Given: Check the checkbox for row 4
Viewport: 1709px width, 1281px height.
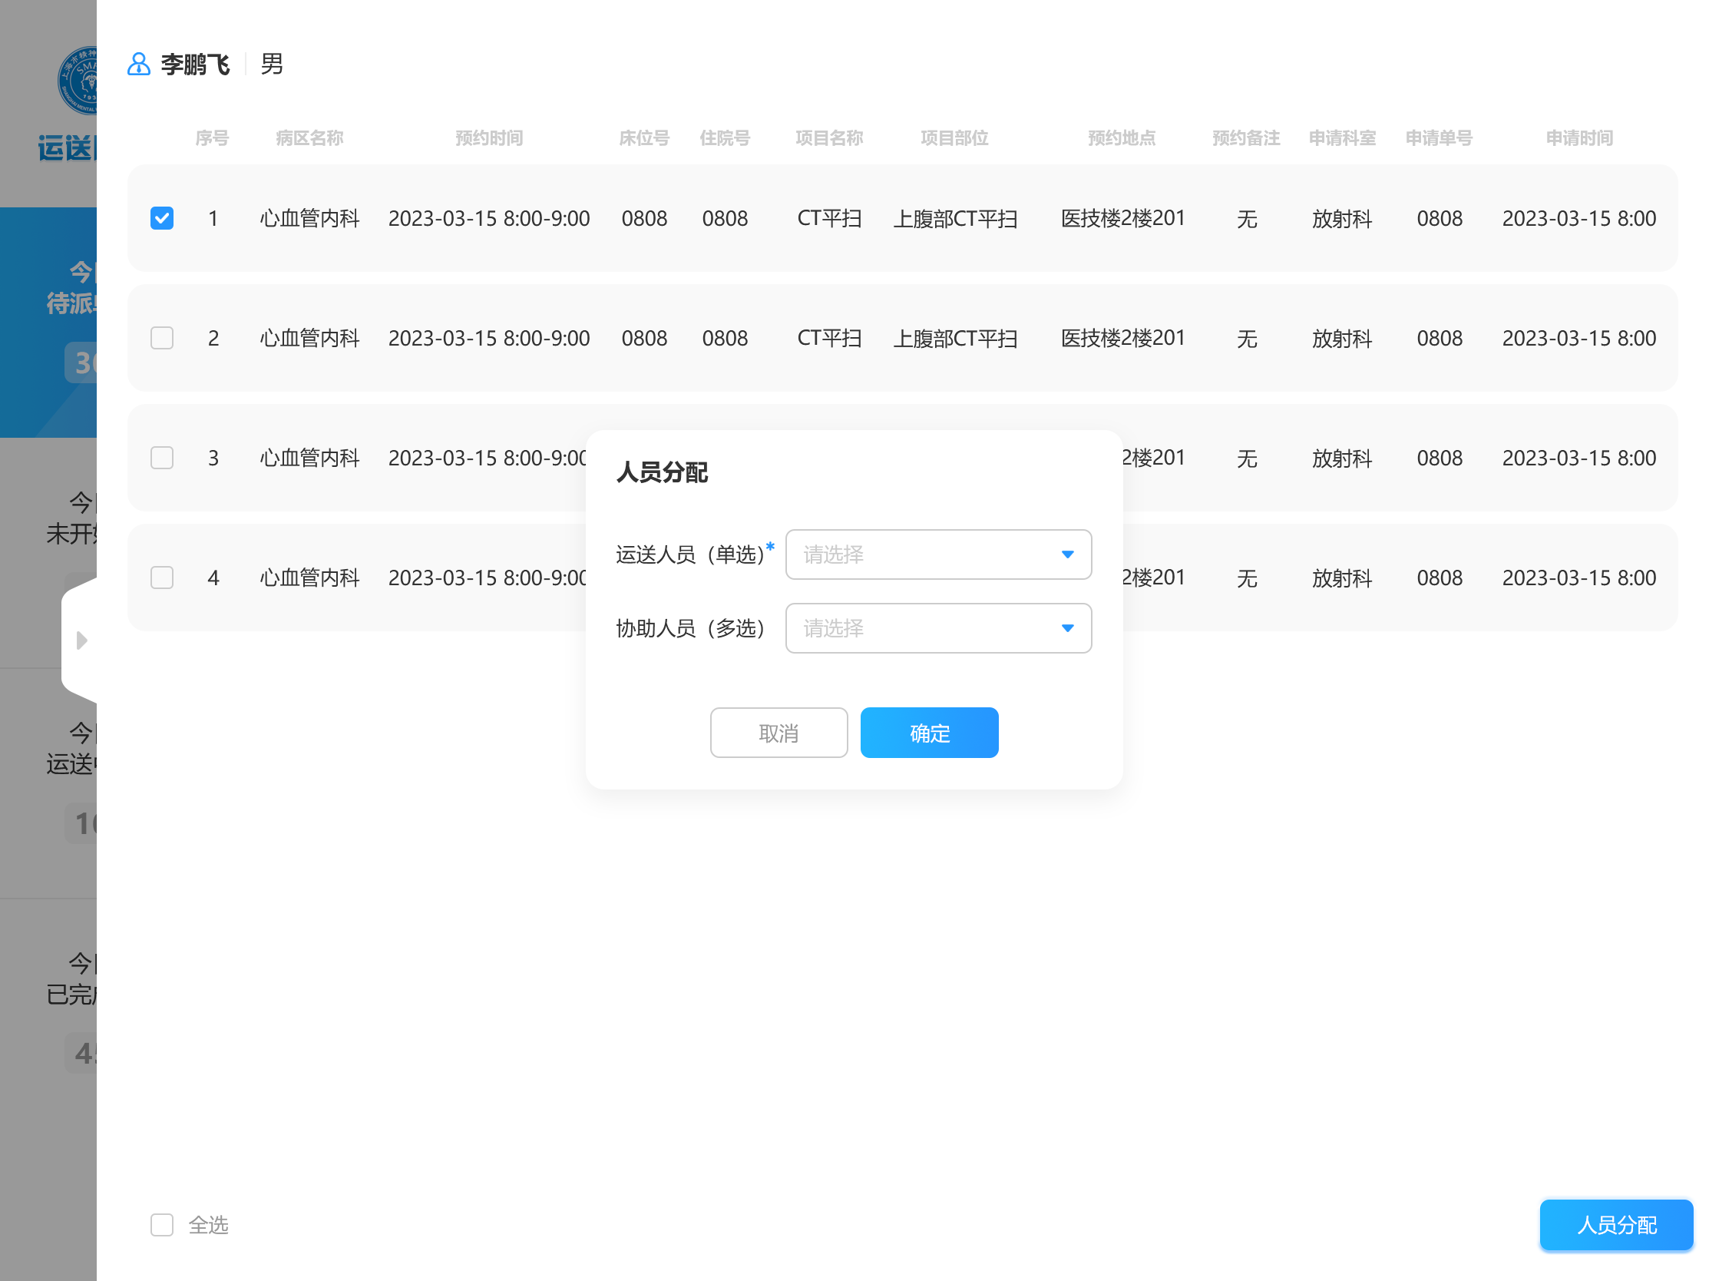Looking at the screenshot, I should 161,578.
